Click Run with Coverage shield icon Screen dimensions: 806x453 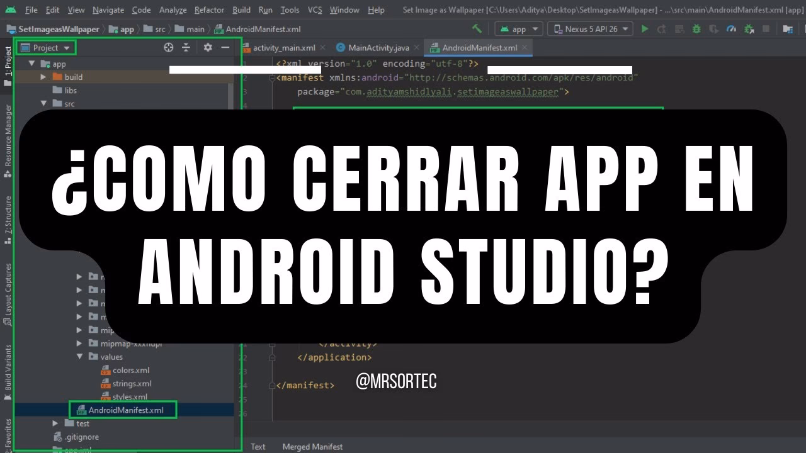tap(713, 29)
